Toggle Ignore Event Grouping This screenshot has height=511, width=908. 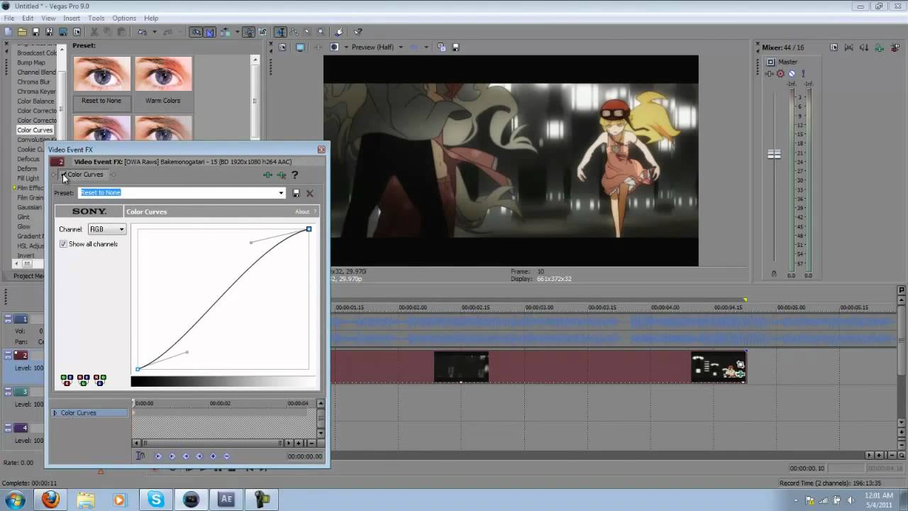[262, 32]
